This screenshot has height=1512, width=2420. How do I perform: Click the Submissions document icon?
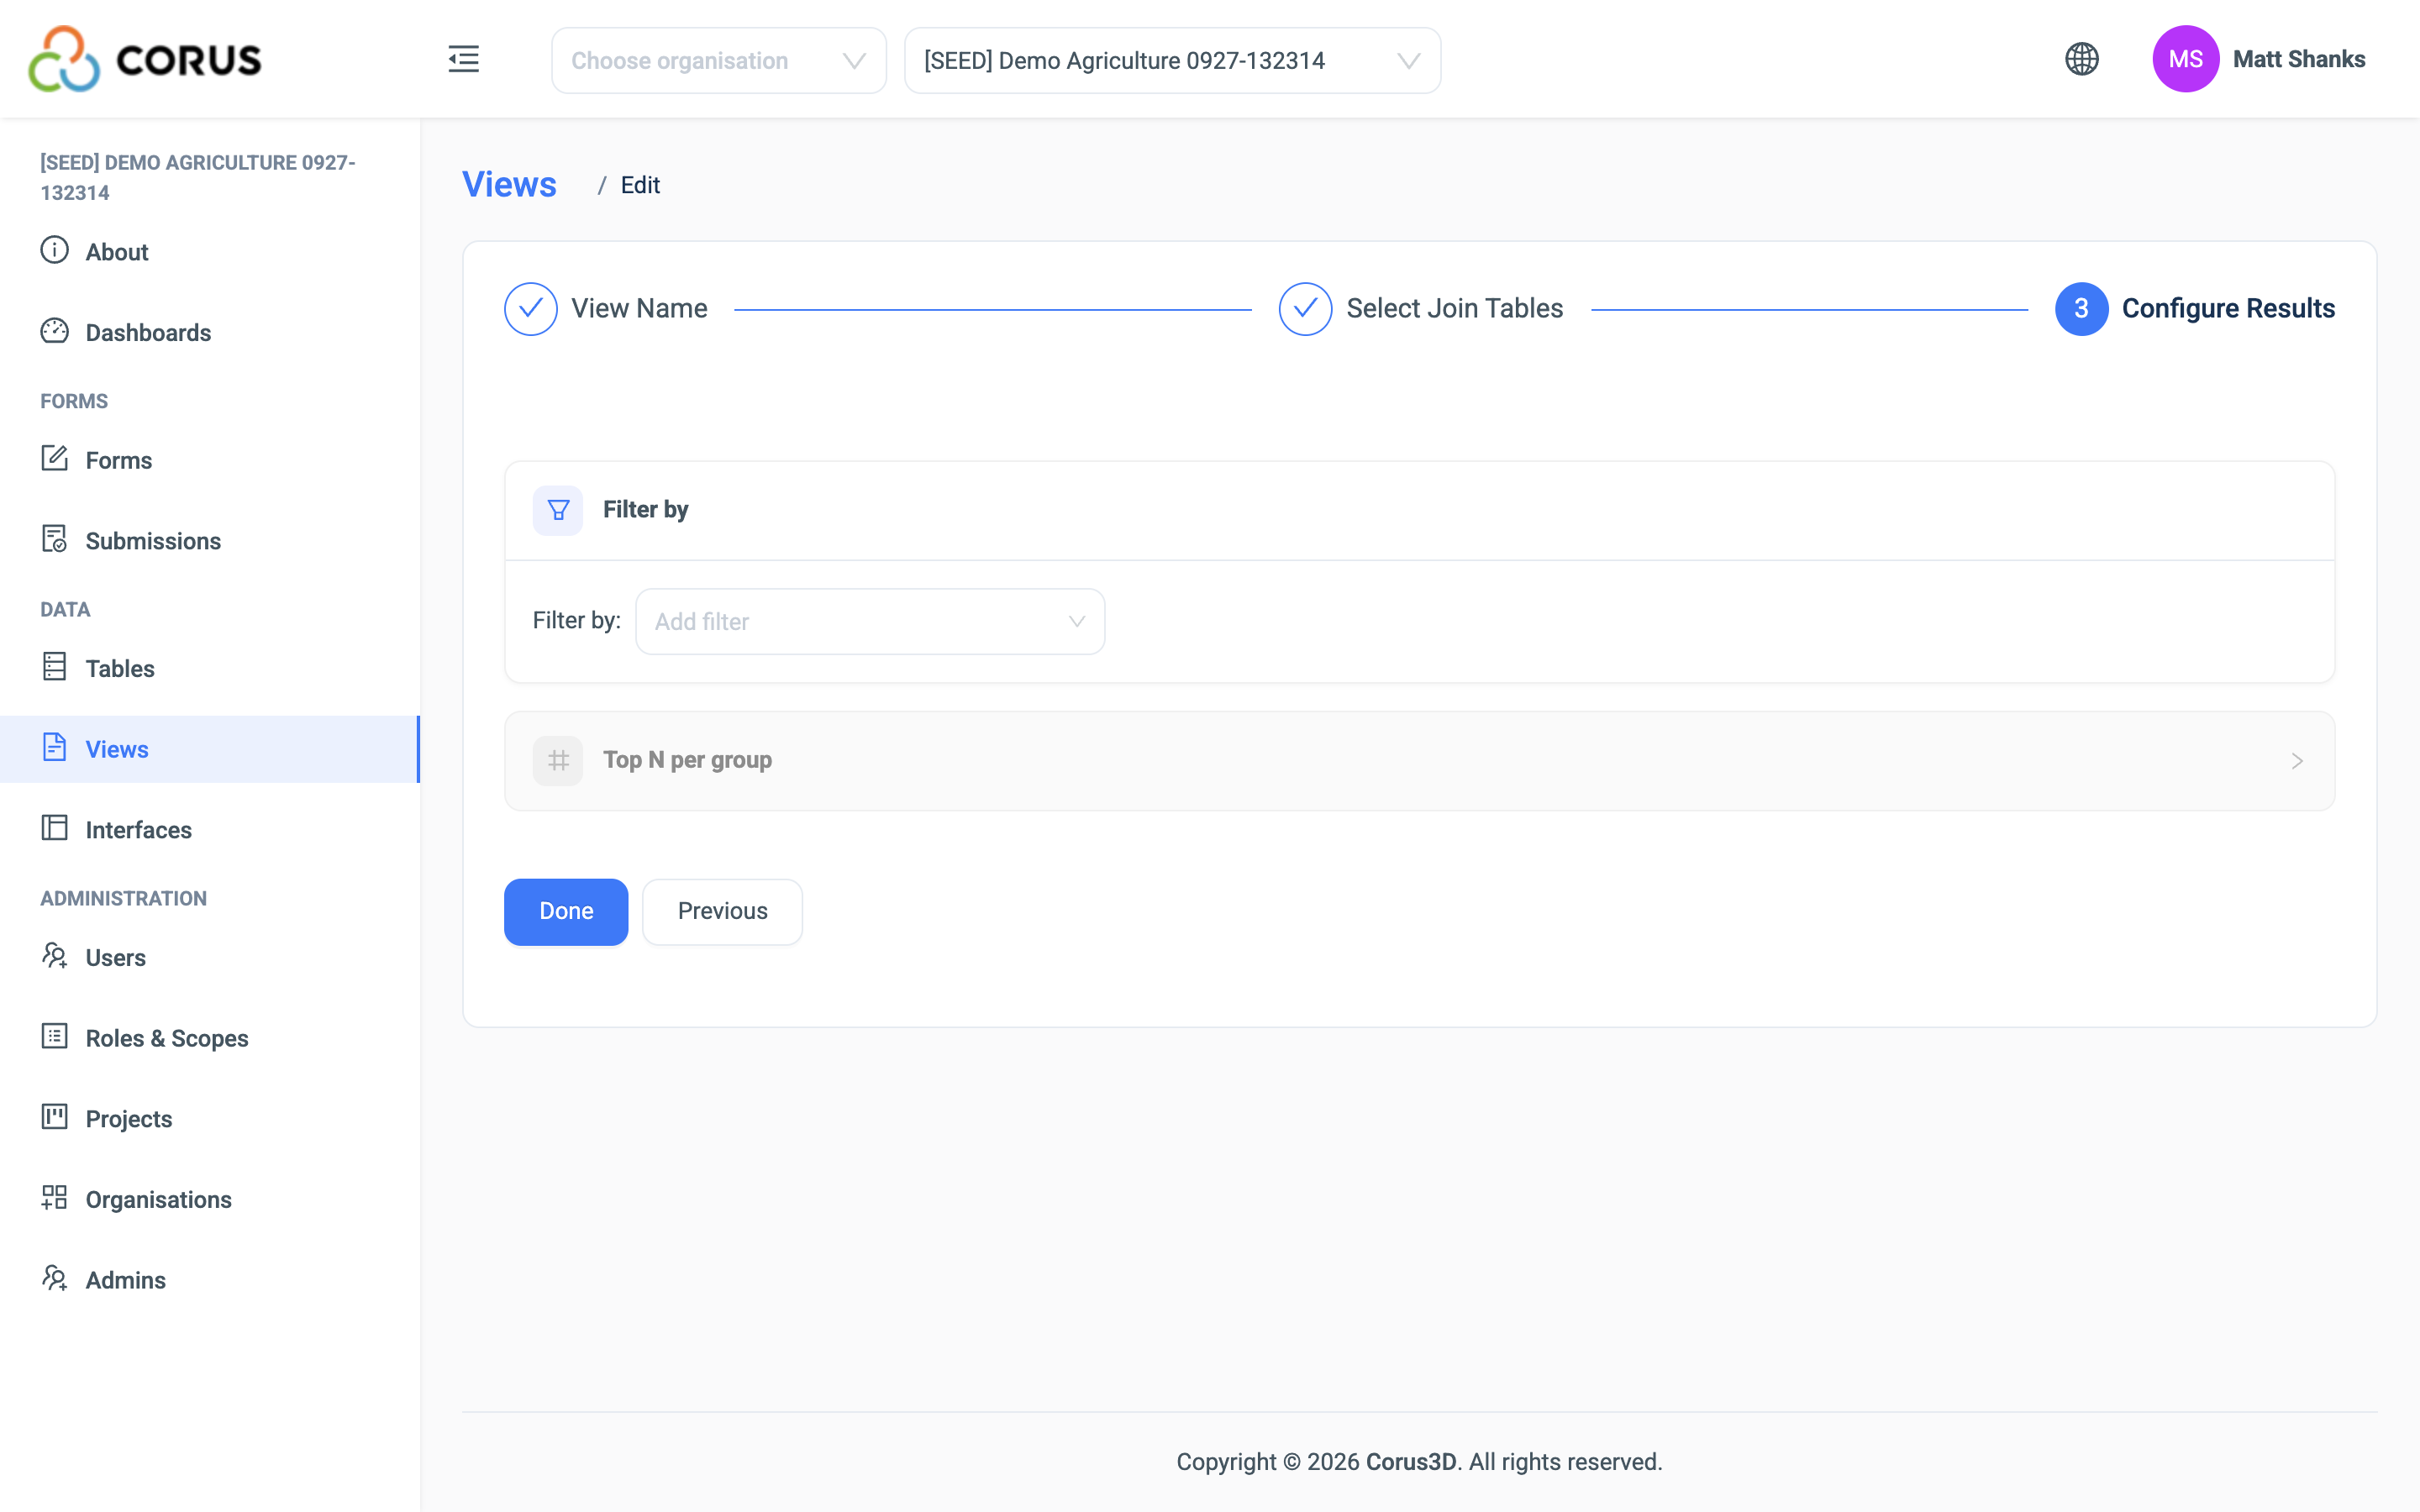pyautogui.click(x=54, y=539)
